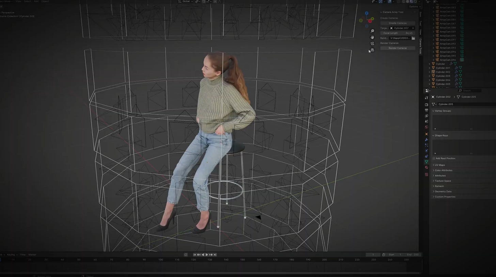This screenshot has height=277, width=496.
Task: Open the Material properties sphere icon
Action: click(427, 167)
